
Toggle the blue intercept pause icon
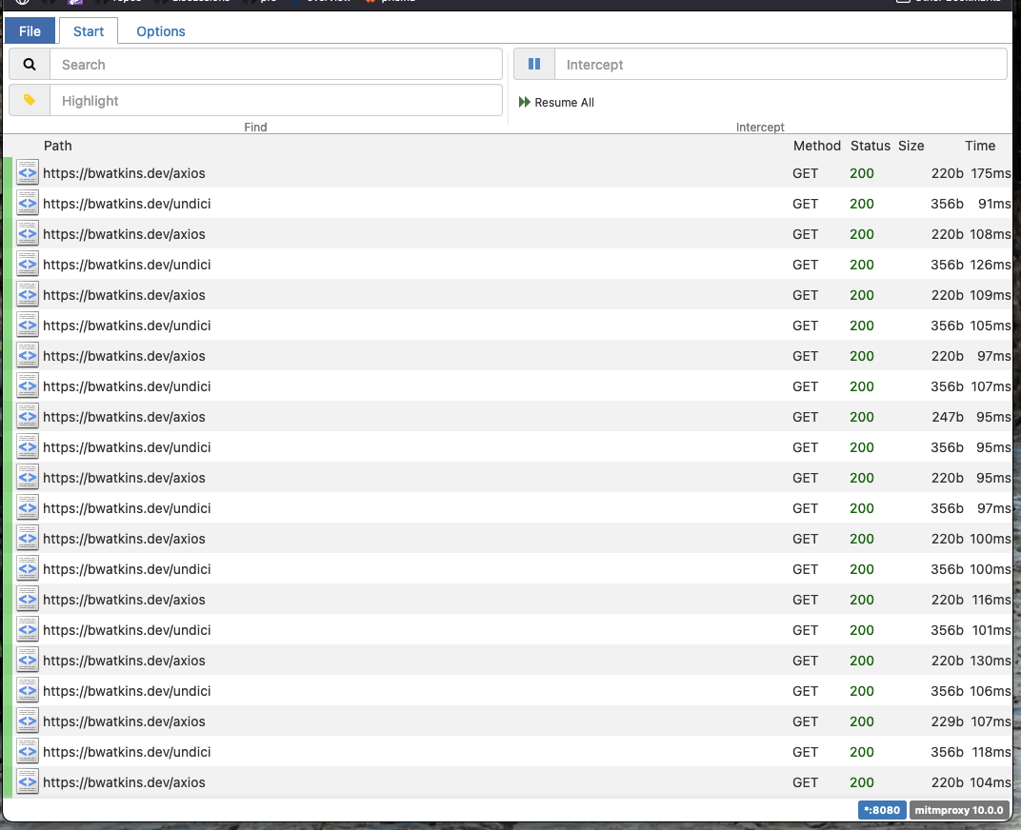click(x=533, y=63)
